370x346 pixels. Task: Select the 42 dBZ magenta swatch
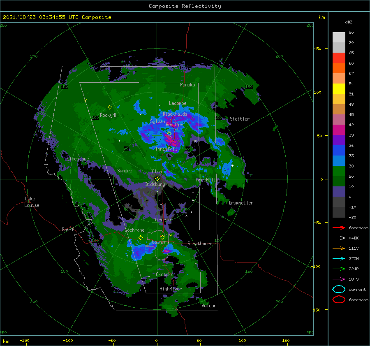(x=339, y=130)
